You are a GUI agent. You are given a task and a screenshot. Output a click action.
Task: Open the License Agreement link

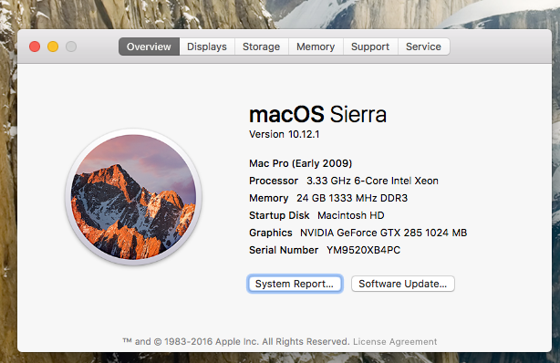(395, 342)
